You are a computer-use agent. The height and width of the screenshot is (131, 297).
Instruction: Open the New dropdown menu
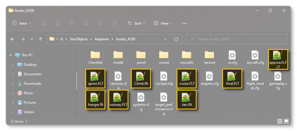[x=21, y=23]
